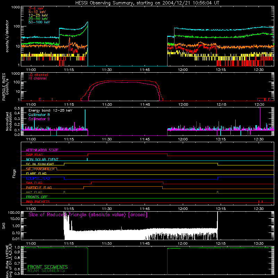278x278 pixels.
Task: Select the red 3-6 keV legend entry
Action: point(36,8)
